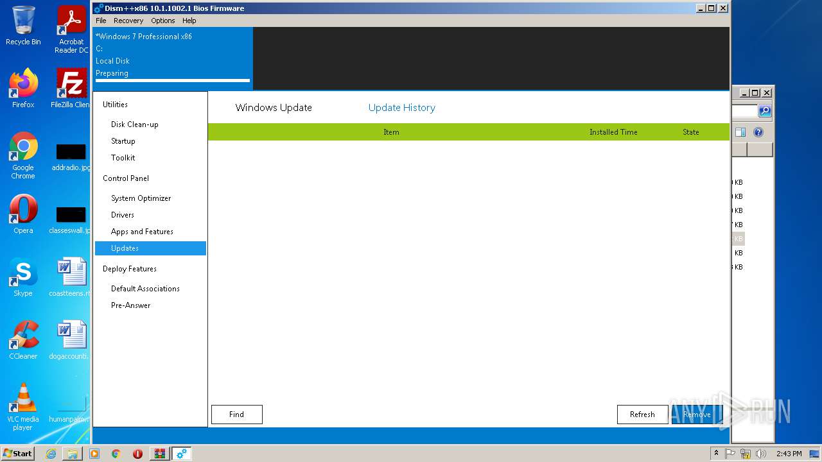Image resolution: width=822 pixels, height=462 pixels.
Task: Click the Start button
Action: (x=18, y=453)
